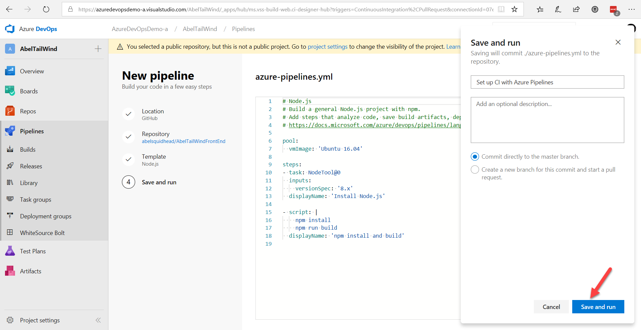Open Builds menu item
641x330 pixels.
28,149
